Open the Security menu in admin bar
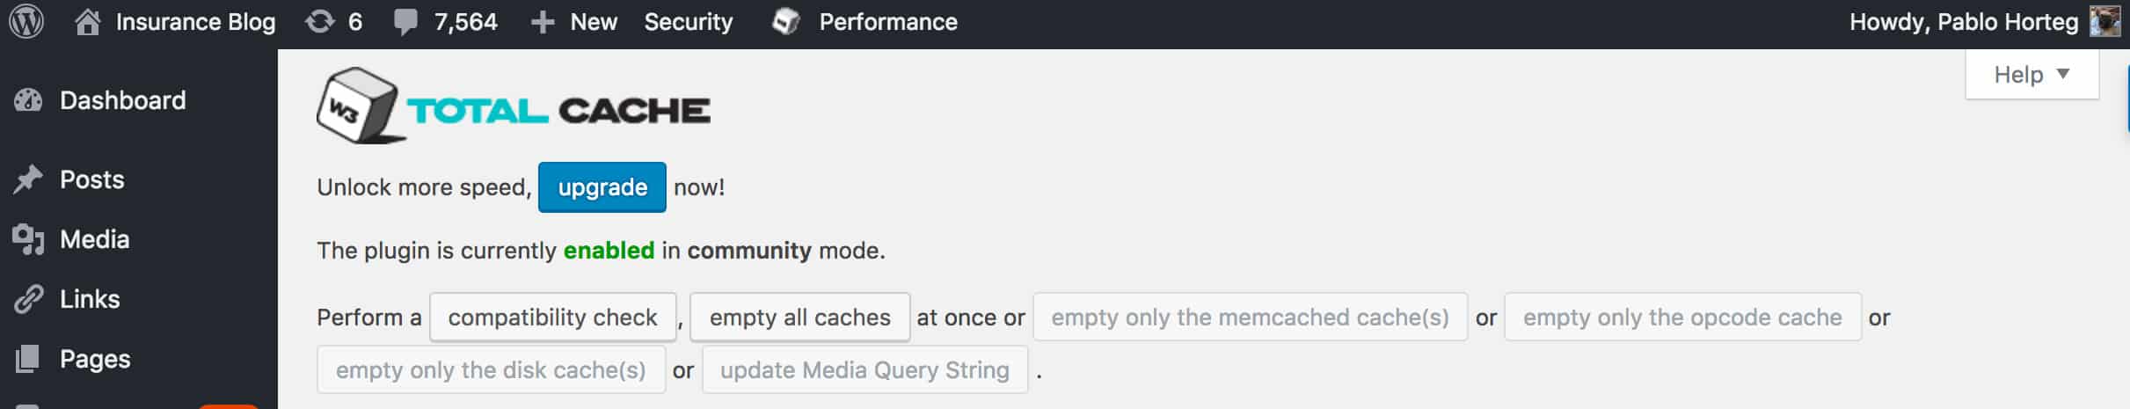The image size is (2130, 409). pyautogui.click(x=688, y=22)
